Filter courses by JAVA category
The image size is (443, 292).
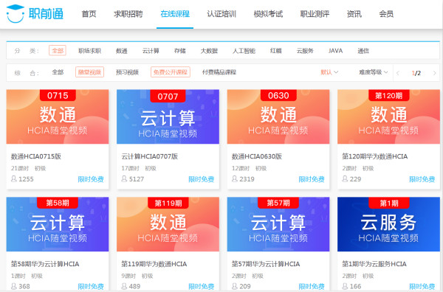pos(335,51)
